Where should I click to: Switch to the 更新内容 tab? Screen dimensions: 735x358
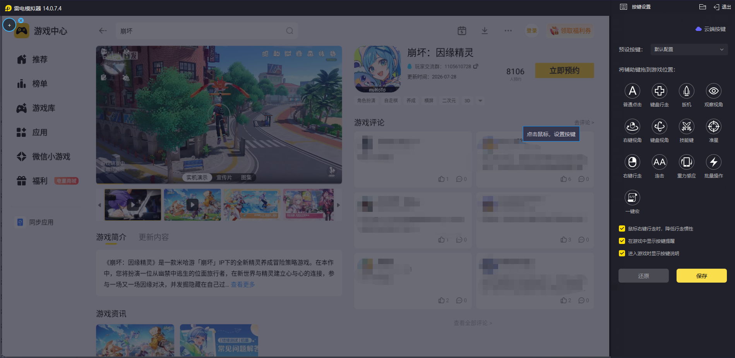[154, 237]
